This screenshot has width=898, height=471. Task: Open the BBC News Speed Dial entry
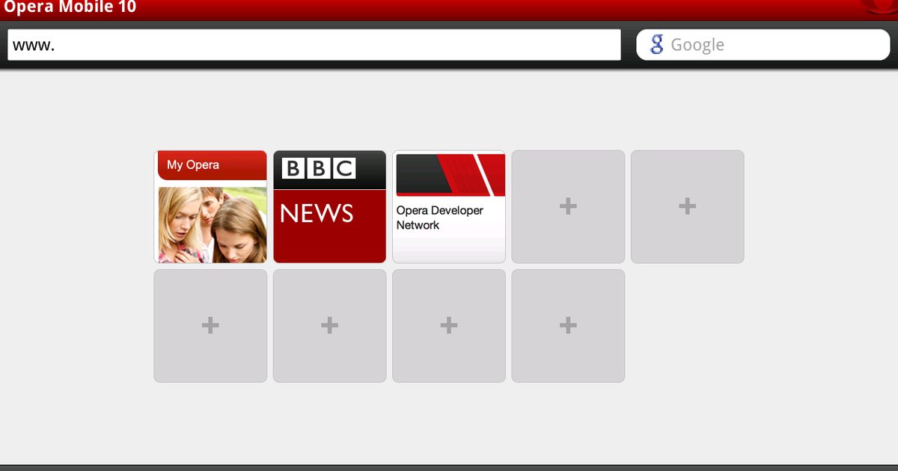pyautogui.click(x=329, y=206)
